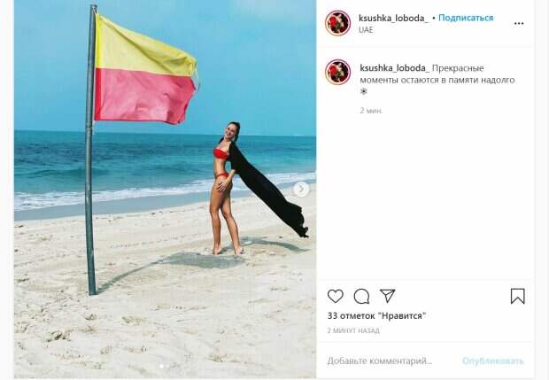Click the profile avatar in the post header

pyautogui.click(x=337, y=23)
